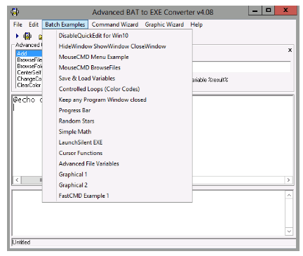Select the Random Stars example
The height and width of the screenshot is (256, 303).
117,121
